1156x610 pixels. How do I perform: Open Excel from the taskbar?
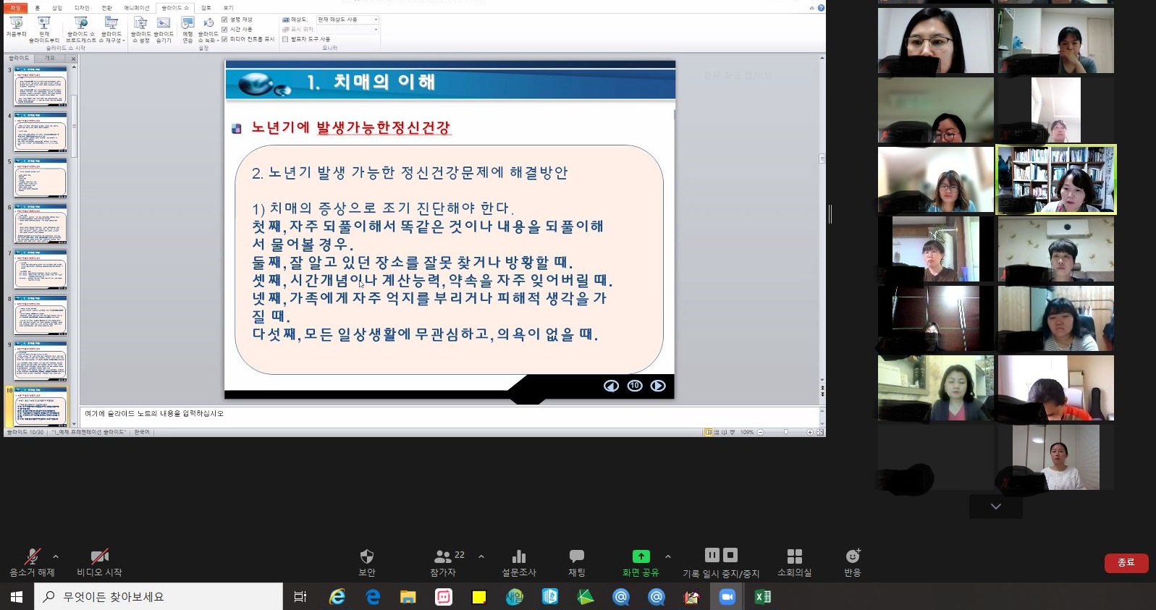[762, 597]
